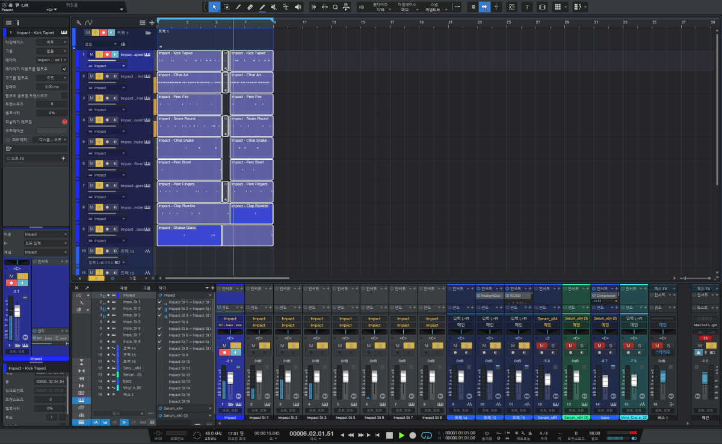722x444 pixels.
Task: Click the Stop button in transport
Action: pyautogui.click(x=389, y=435)
